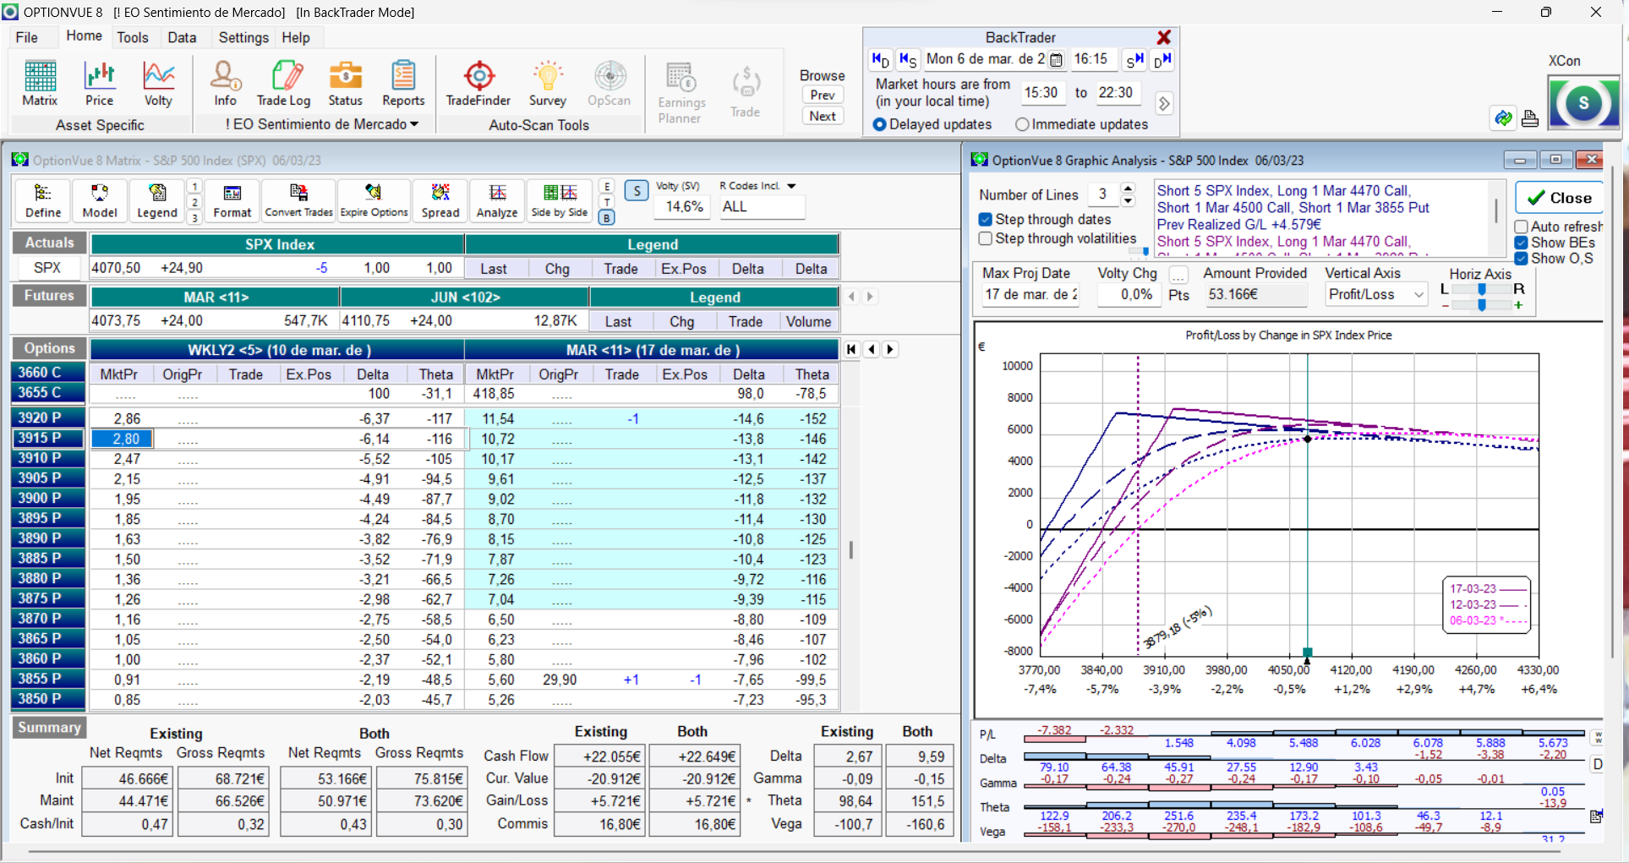
Task: Select the 3915 P strike row header
Action: [x=47, y=438]
